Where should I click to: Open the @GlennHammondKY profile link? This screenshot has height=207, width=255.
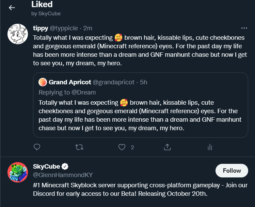click(x=63, y=175)
